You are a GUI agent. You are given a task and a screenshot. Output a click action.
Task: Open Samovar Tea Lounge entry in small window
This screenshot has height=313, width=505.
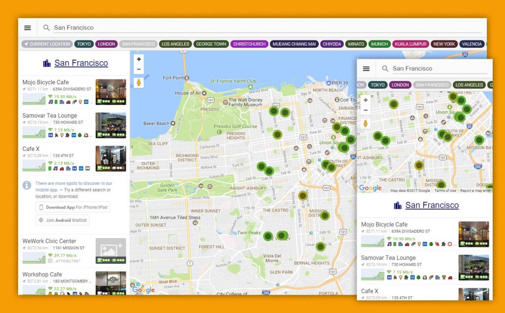(x=425, y=268)
